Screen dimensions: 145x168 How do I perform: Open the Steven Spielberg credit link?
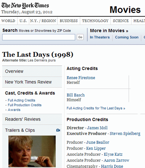(x=125, y=134)
